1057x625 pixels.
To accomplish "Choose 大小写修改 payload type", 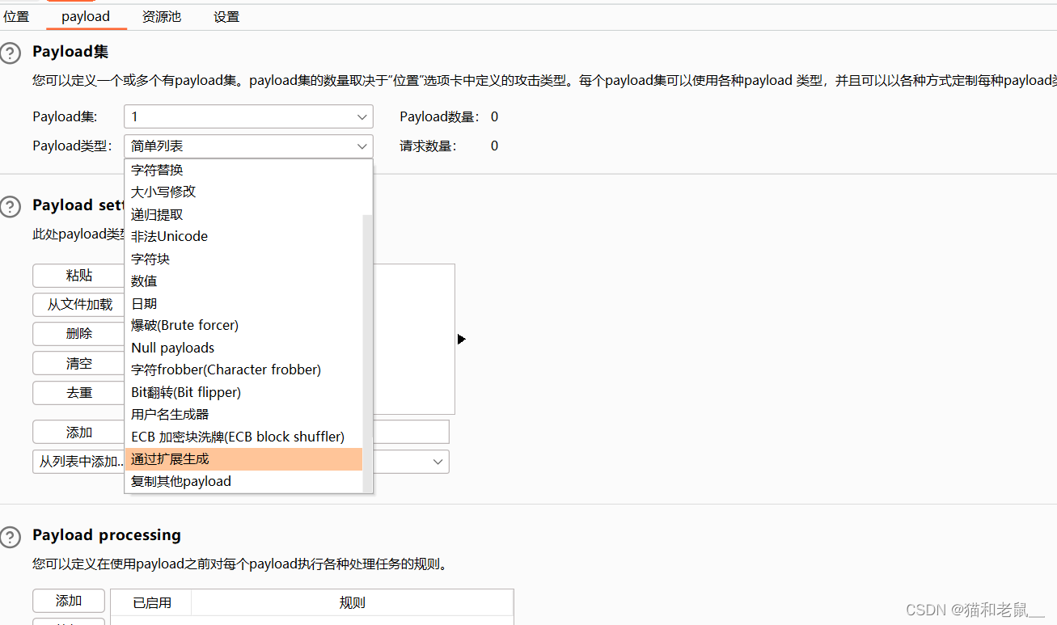I will 243,192.
